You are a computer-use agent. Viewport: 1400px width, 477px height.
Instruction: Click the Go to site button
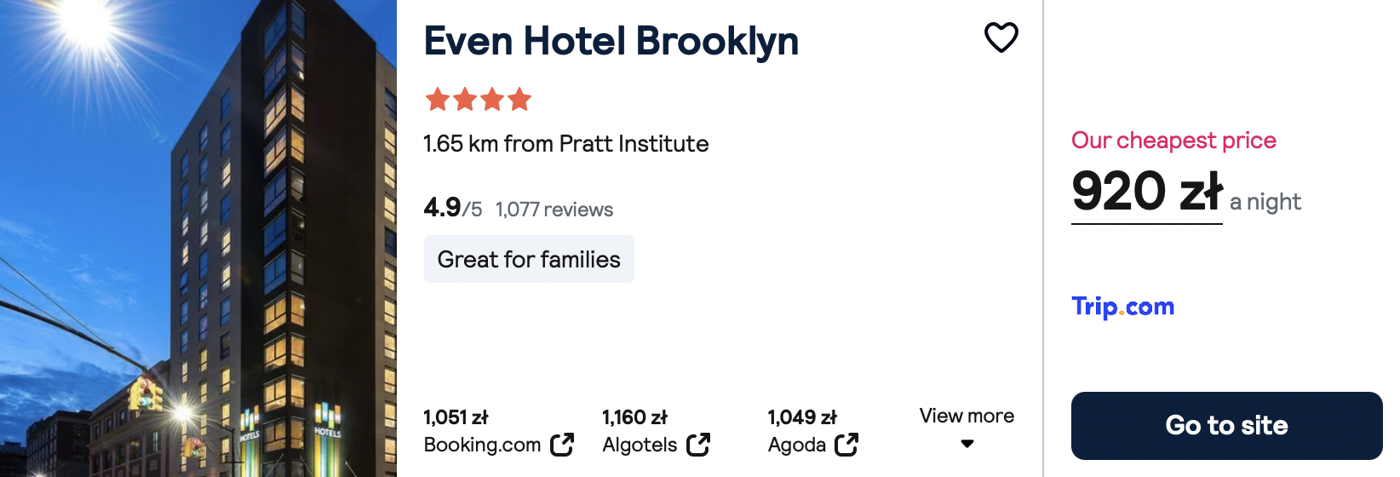1226,426
